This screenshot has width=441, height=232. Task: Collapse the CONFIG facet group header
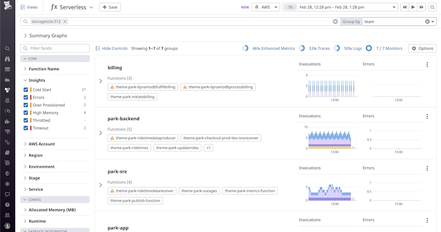pos(55,199)
